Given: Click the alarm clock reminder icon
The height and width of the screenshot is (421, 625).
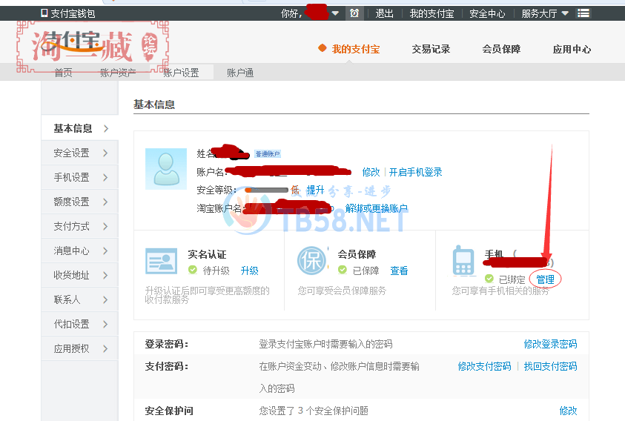Looking at the screenshot, I should click(354, 13).
